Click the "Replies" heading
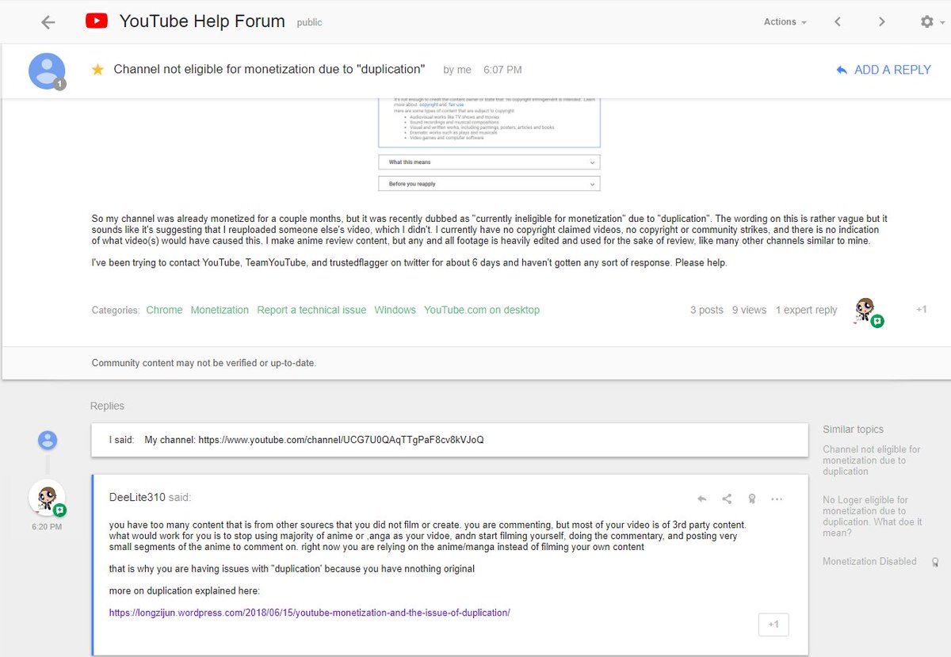The height and width of the screenshot is (657, 951). point(107,406)
